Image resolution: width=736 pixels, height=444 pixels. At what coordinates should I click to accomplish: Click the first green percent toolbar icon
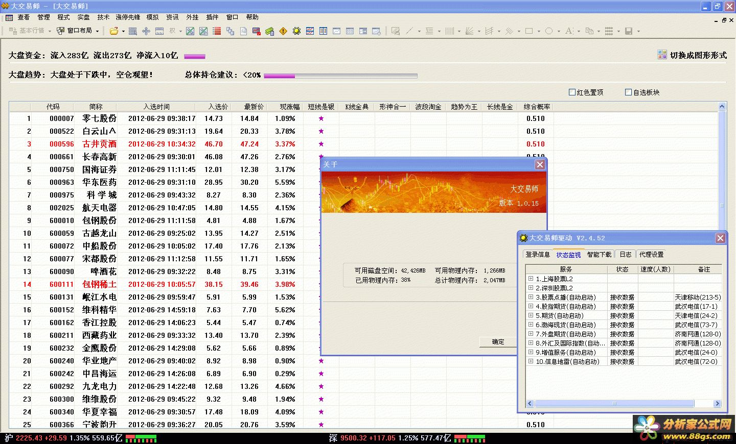[190, 31]
